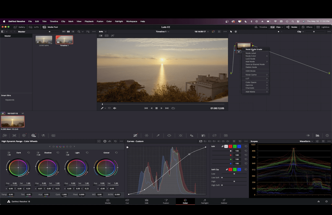Show the Information panel icon

click(327, 136)
